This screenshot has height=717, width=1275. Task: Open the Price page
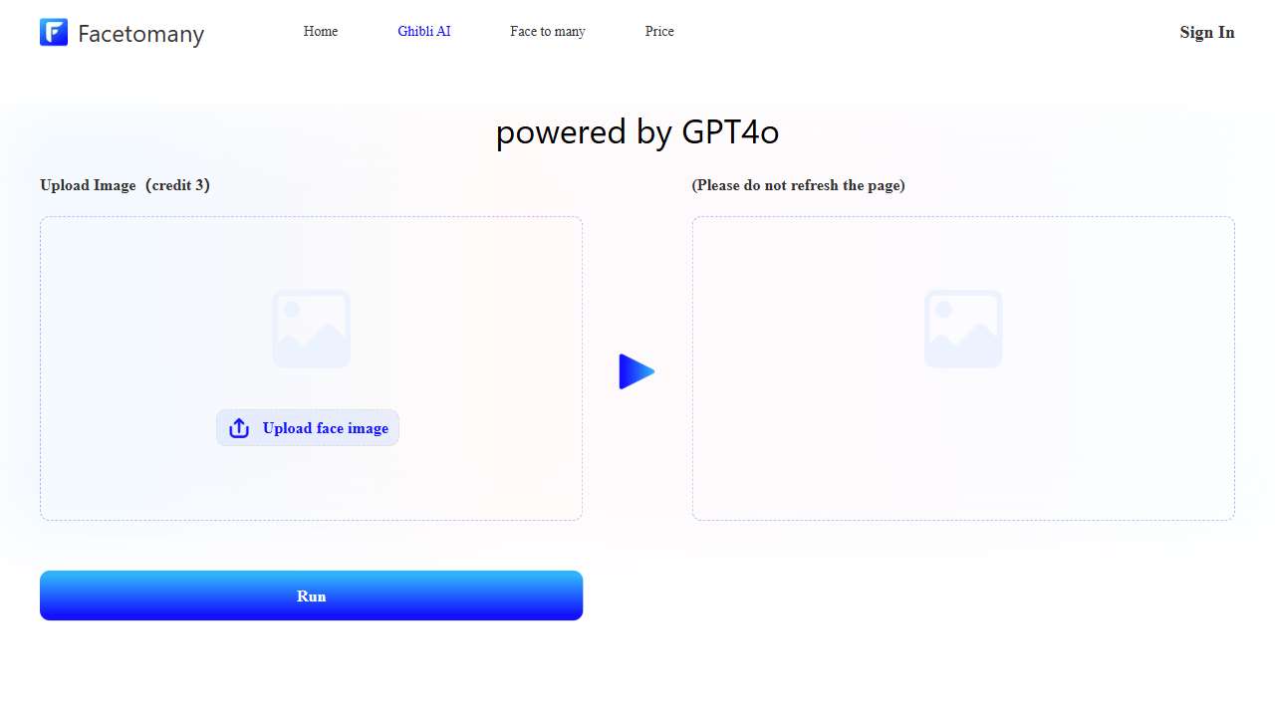point(659,32)
